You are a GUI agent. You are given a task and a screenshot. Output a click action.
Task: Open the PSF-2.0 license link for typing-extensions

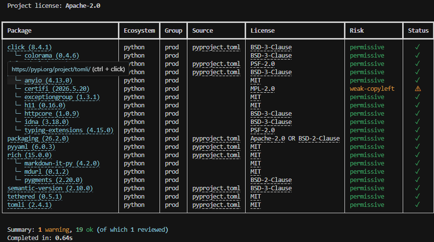(262, 130)
